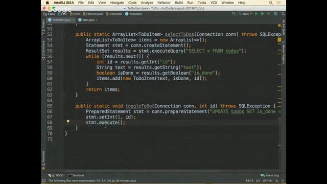This screenshot has height=184, width=327.
Task: Open the Project tool window sidebar tab
Action: (43, 27)
